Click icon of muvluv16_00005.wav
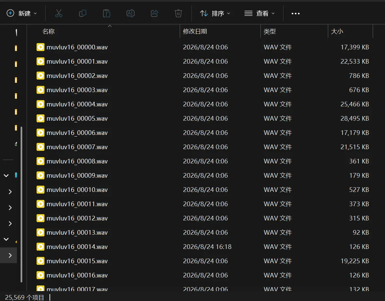This screenshot has width=385, height=301. pyautogui.click(x=41, y=118)
